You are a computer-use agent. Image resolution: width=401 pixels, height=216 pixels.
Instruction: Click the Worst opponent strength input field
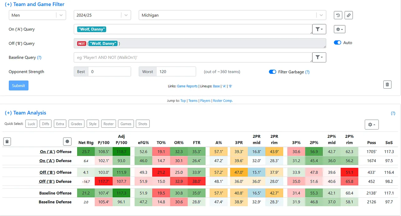point(176,72)
